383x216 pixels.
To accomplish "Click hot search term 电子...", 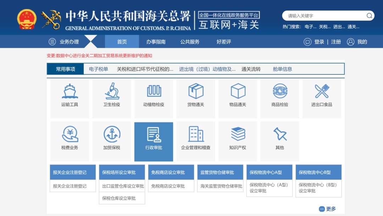I will pyautogui.click(x=310, y=27).
